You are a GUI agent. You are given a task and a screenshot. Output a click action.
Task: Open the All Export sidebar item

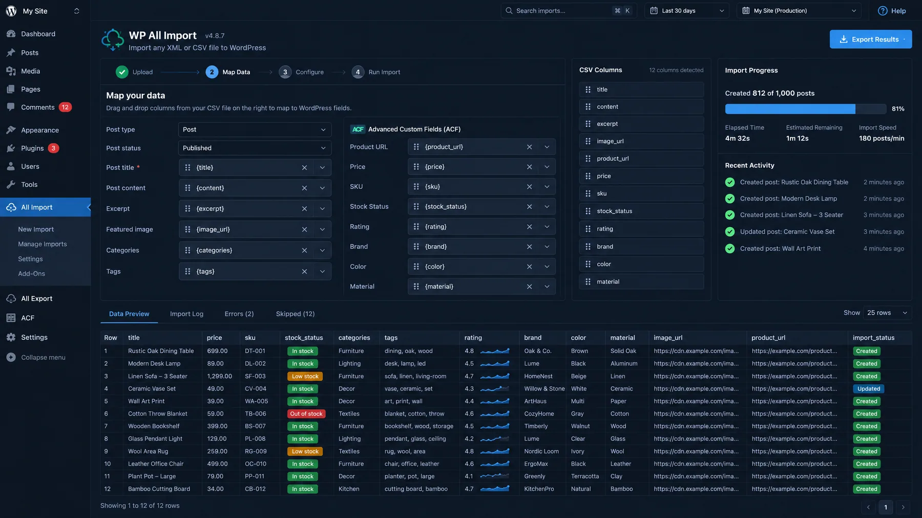36,299
